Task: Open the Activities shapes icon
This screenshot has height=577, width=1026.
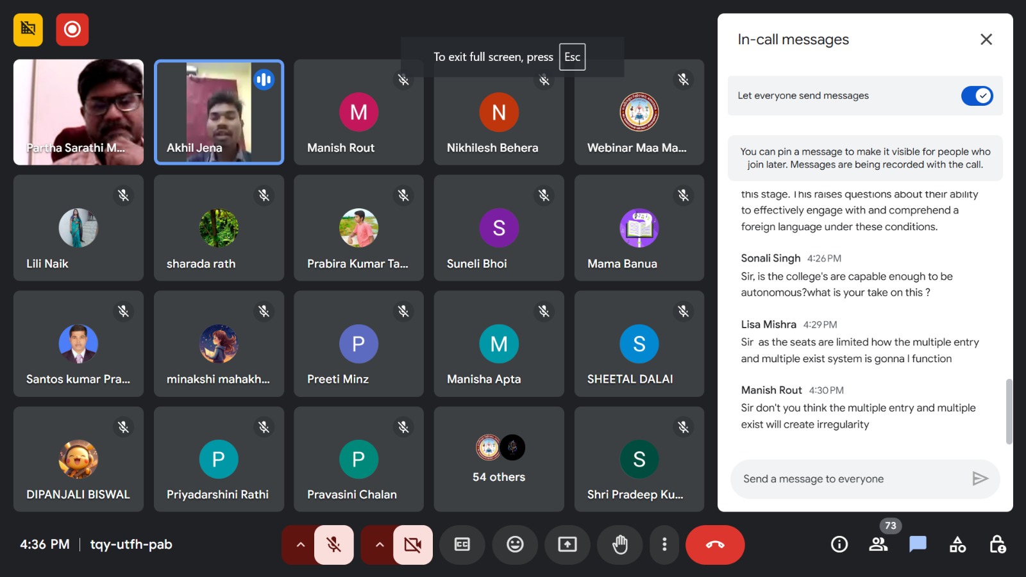Action: (957, 544)
